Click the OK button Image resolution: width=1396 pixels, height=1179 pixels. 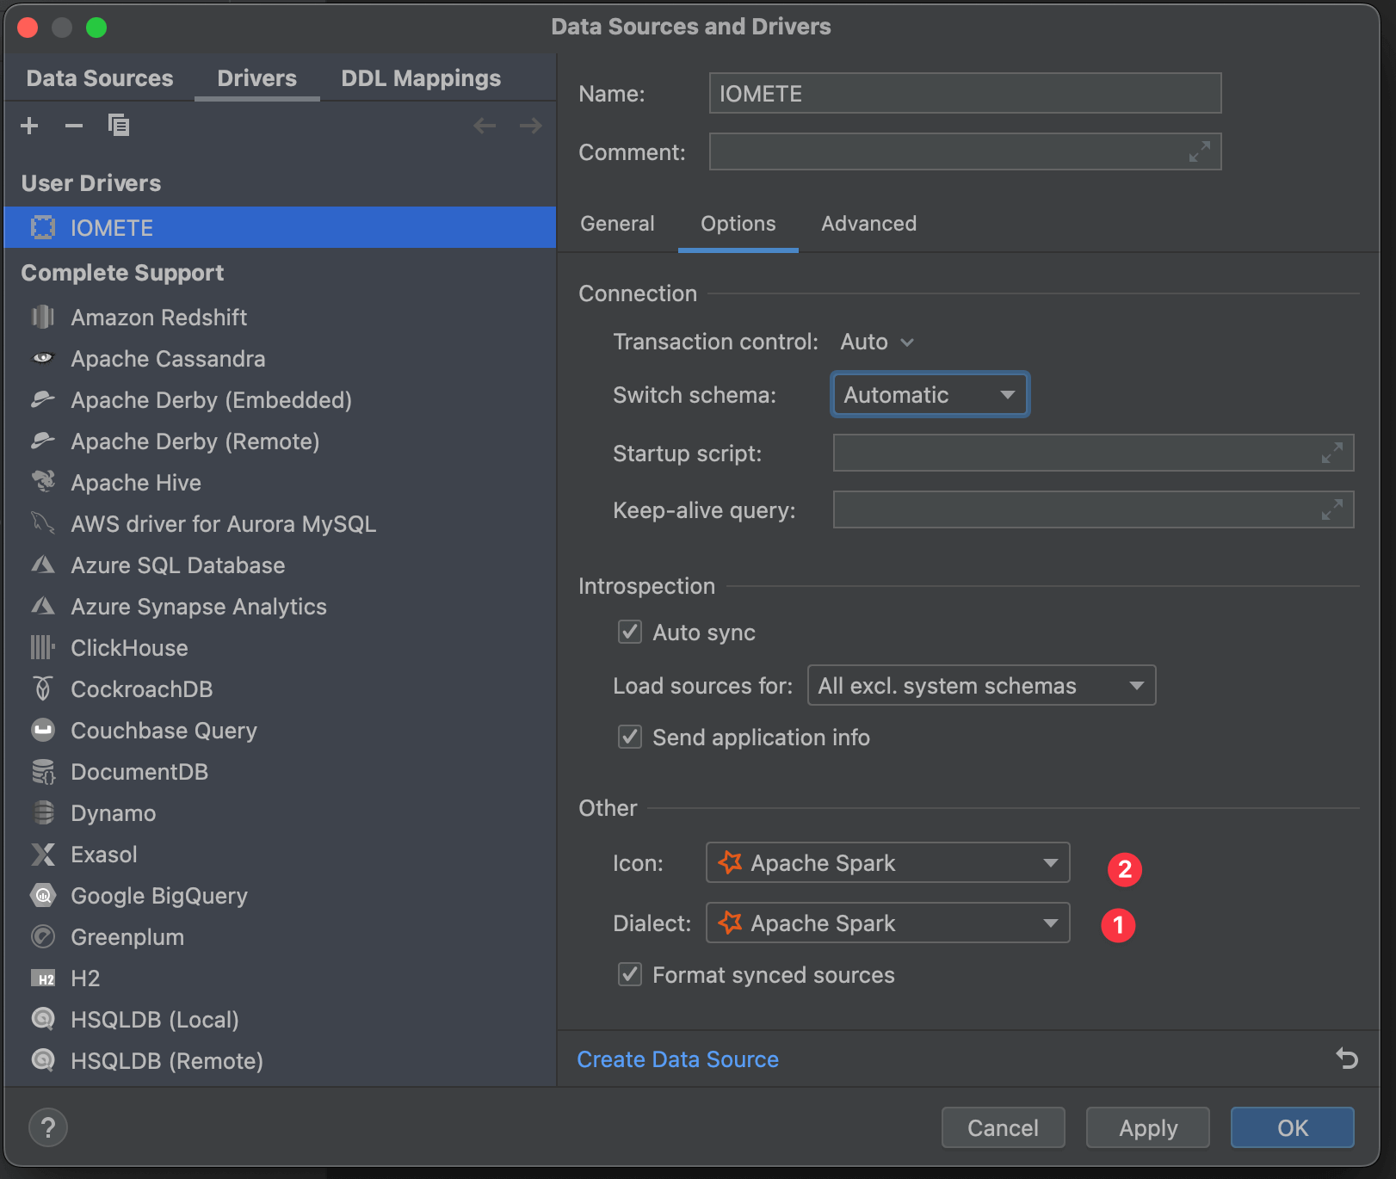1292,1127
